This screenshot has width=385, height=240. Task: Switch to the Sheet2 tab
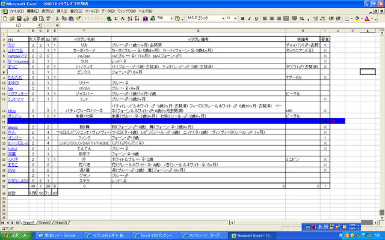(45, 222)
